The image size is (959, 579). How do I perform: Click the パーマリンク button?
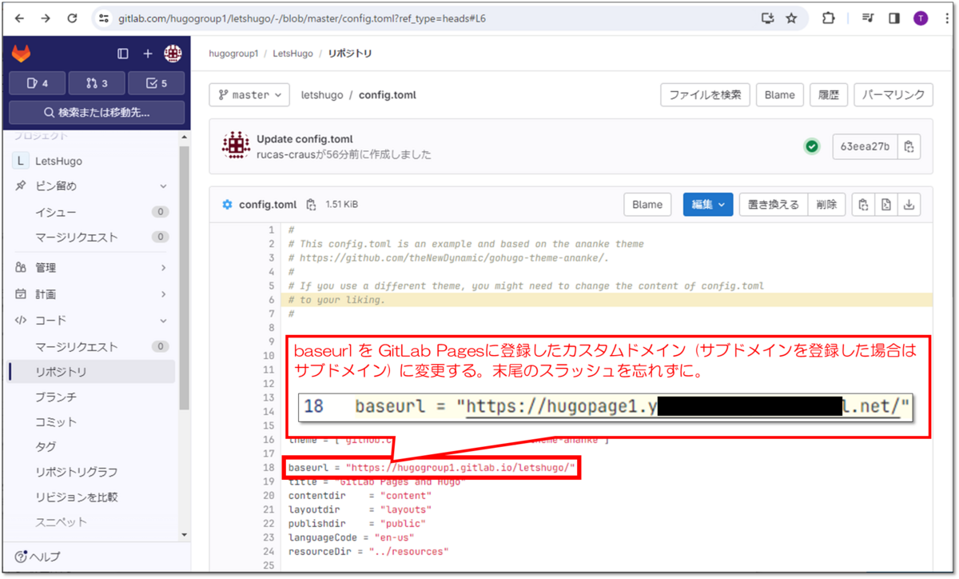(893, 94)
